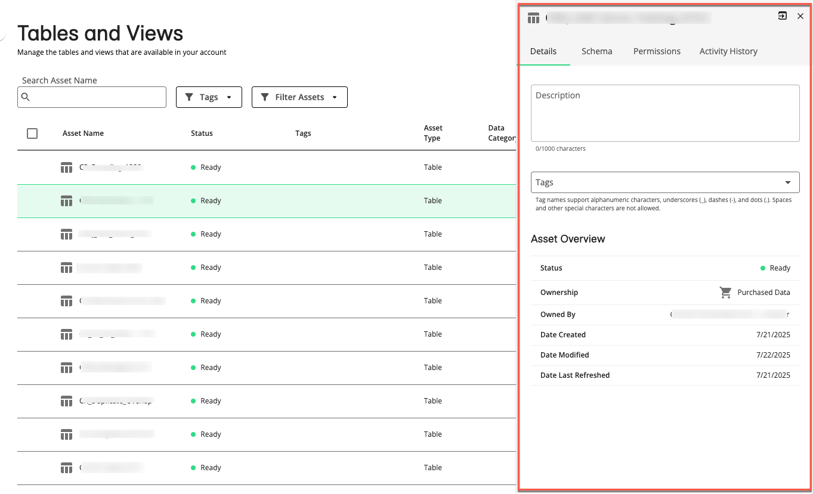Click the arrow on the side panel Tags field

788,182
